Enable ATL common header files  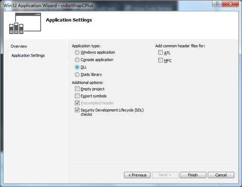160,52
